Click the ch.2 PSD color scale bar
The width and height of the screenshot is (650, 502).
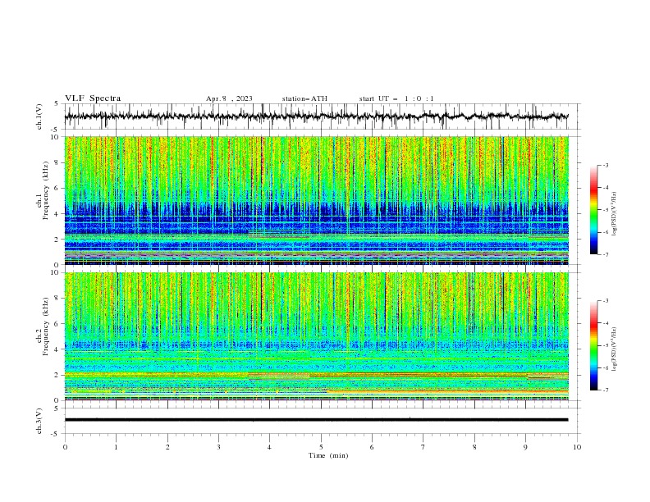point(593,345)
